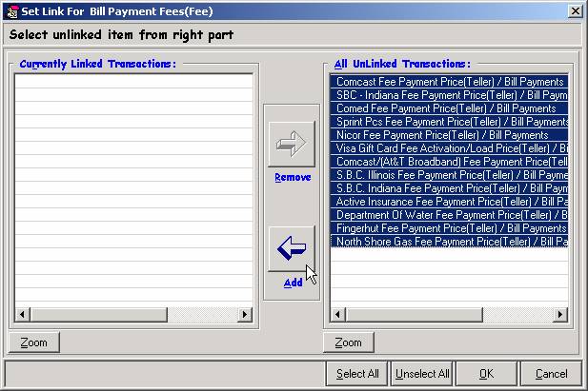Viewport: 588px width, 391px height.
Task: Select Fingerhut Fee Payment Price row
Action: (449, 228)
